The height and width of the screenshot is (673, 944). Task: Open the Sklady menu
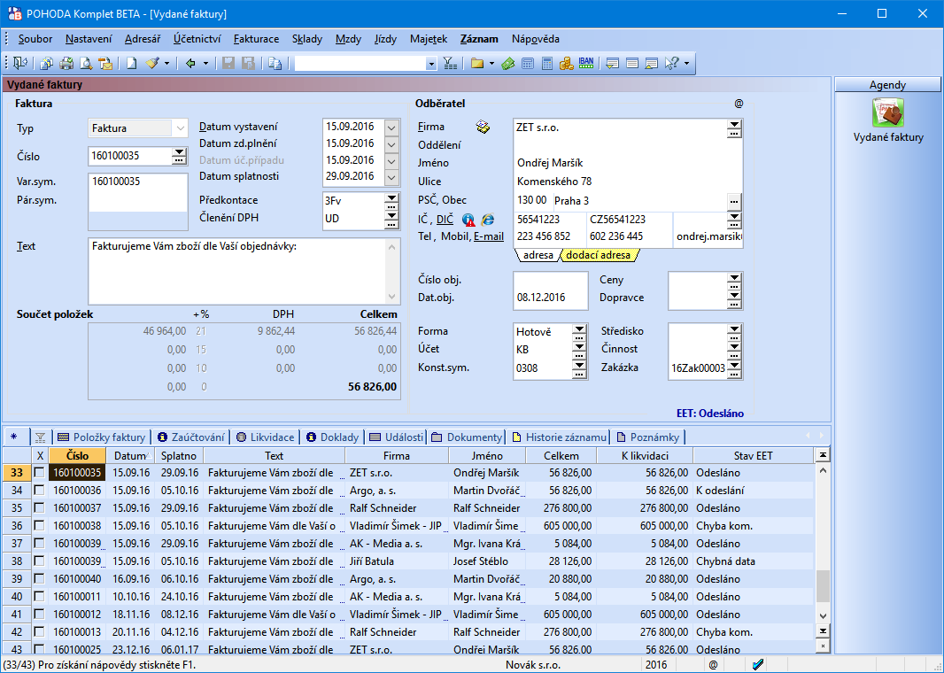[307, 39]
